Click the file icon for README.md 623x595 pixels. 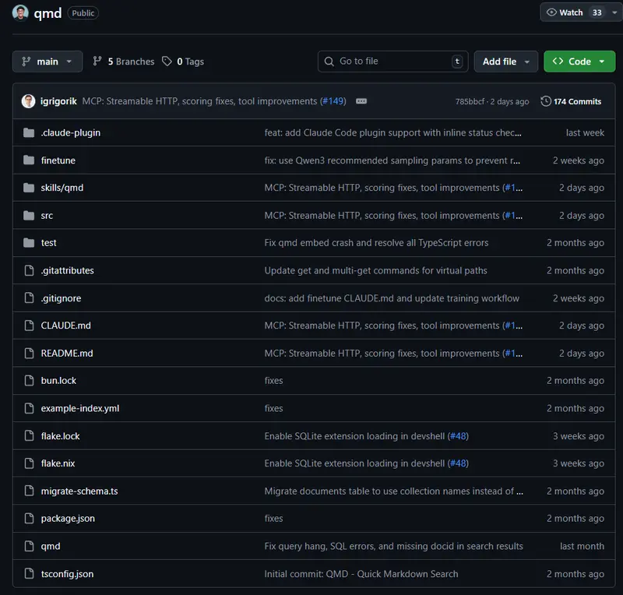click(30, 354)
